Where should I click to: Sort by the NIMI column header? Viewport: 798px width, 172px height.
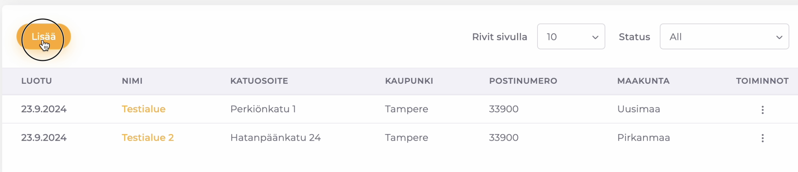(x=132, y=81)
